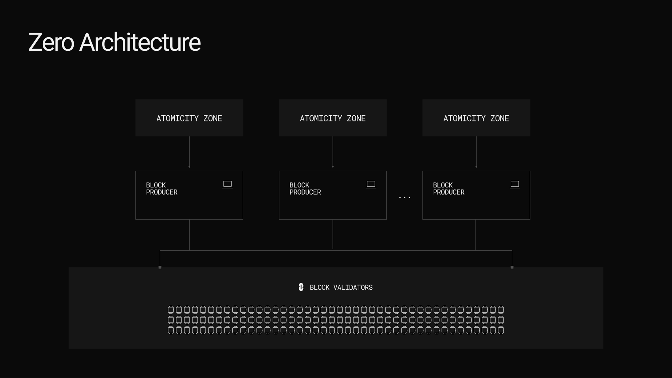Click the arrowhead below the middle Atomicity Zone
Image resolution: width=672 pixels, height=378 pixels.
click(333, 166)
